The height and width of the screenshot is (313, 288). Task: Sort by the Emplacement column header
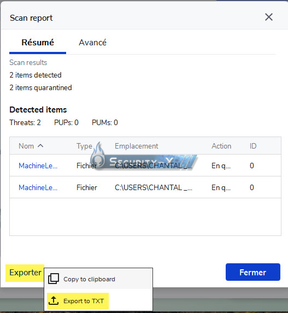click(x=137, y=146)
